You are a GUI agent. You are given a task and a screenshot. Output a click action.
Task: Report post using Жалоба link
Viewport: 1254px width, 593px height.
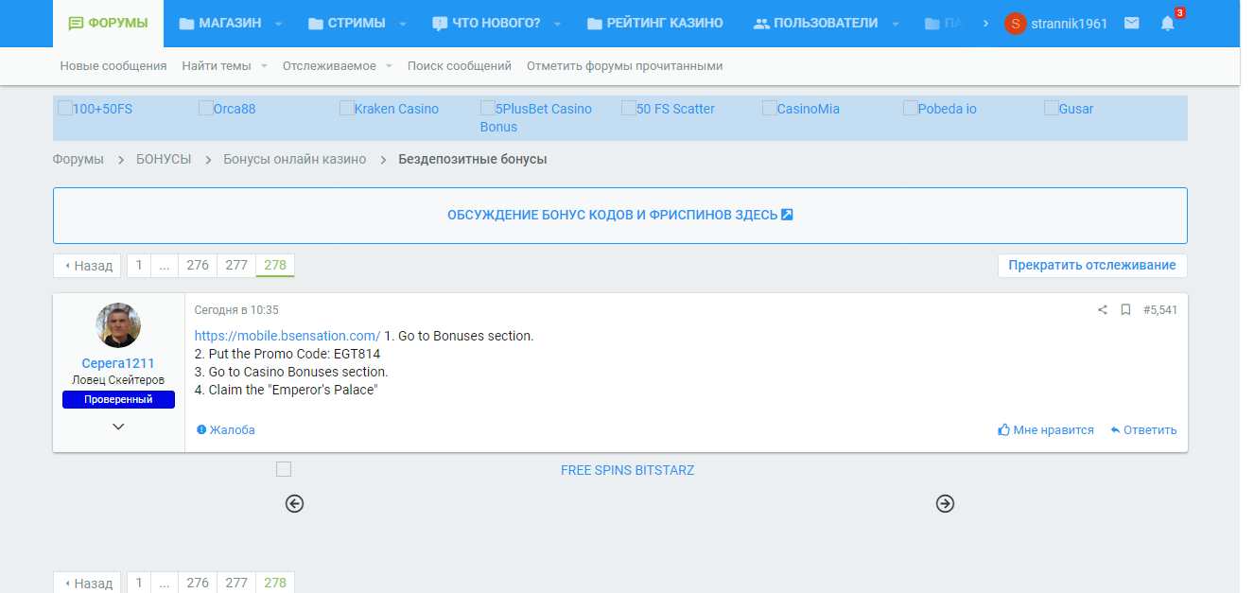[226, 430]
